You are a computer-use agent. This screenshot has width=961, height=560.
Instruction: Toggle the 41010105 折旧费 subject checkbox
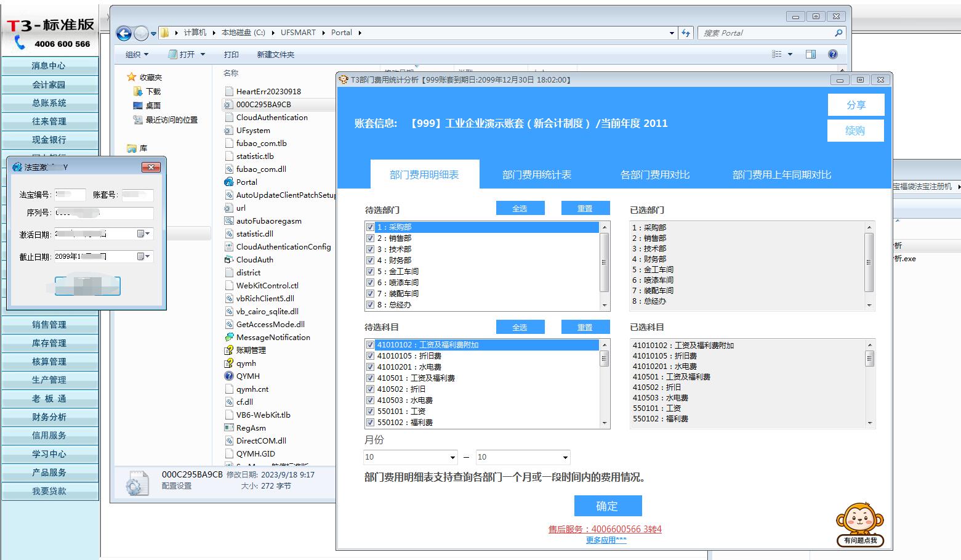tap(370, 356)
